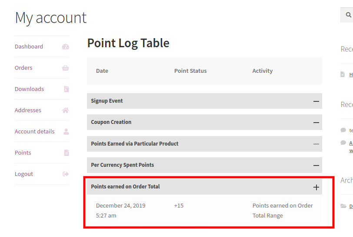Click the recent post document icon
Screen dimensions: 353x237
click(x=343, y=74)
